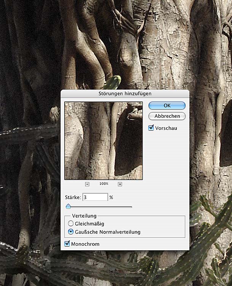
Task: Click inside the Stärke value field
Action: tap(95, 197)
